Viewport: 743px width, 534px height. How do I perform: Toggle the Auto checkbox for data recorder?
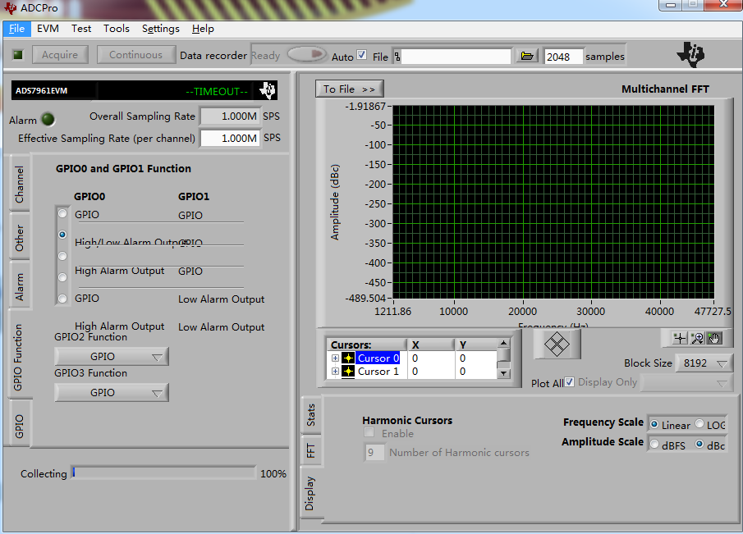pos(362,56)
